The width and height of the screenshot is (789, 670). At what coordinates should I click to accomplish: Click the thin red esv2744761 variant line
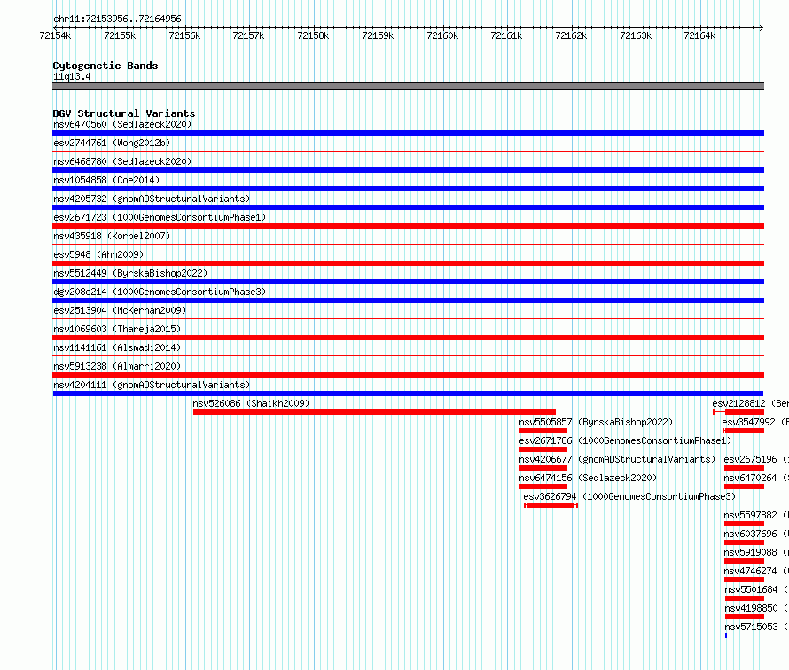408,151
